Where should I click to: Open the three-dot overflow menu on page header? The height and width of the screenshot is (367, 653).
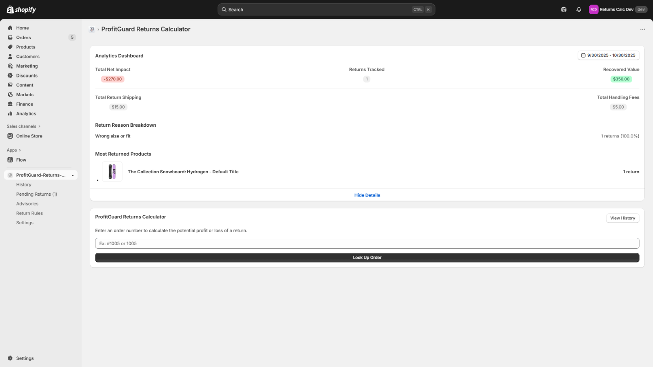[643, 29]
